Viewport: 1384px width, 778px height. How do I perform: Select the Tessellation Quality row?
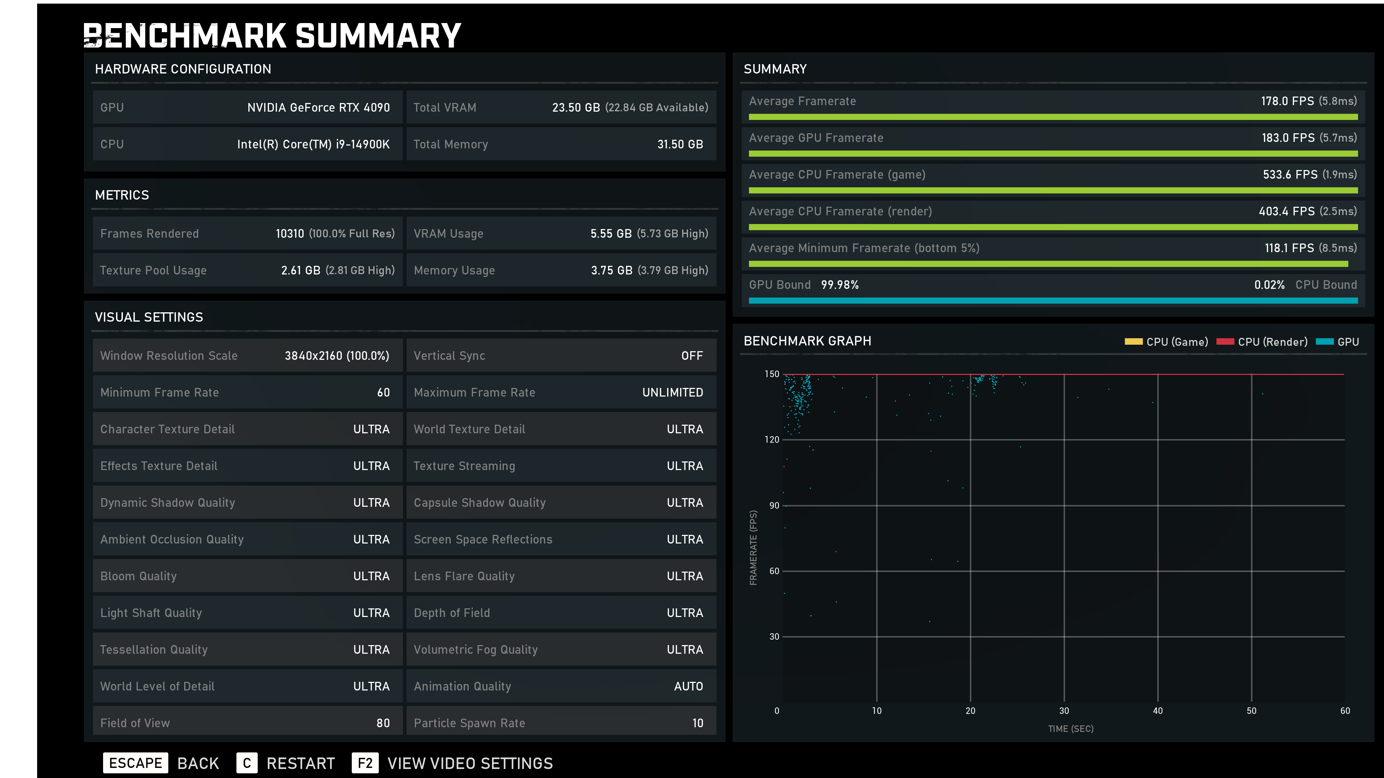[x=248, y=650]
